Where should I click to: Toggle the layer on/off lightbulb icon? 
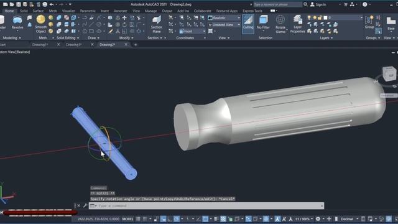pos(309,17)
